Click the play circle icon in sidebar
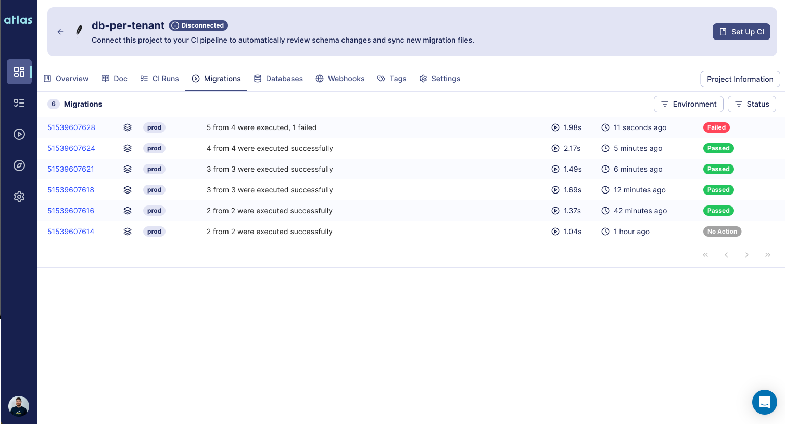This screenshot has height=424, width=785. click(x=19, y=134)
